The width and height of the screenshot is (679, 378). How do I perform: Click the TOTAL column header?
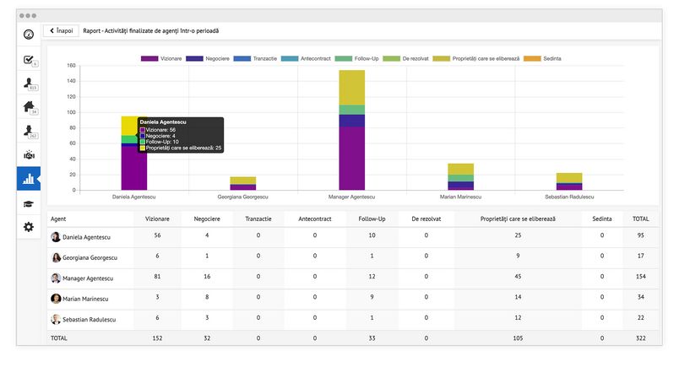point(640,219)
